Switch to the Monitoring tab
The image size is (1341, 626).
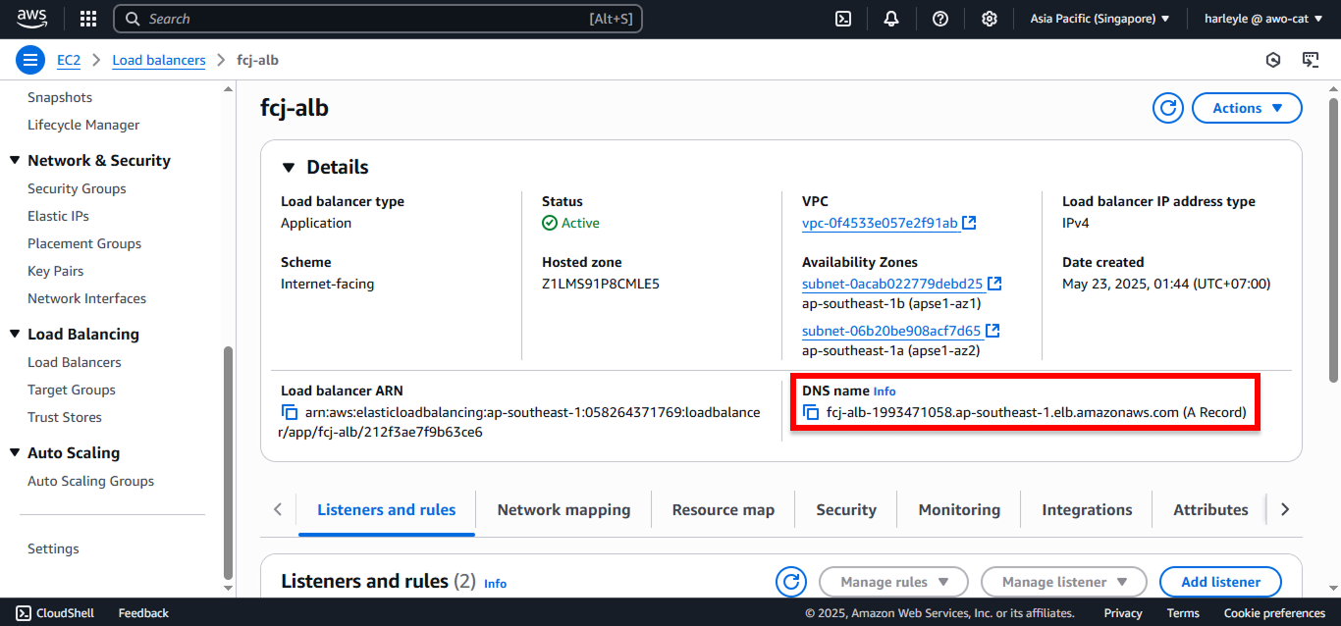(959, 509)
